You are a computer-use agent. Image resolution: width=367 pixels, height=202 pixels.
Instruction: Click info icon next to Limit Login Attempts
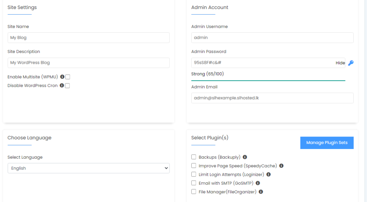click(x=268, y=174)
